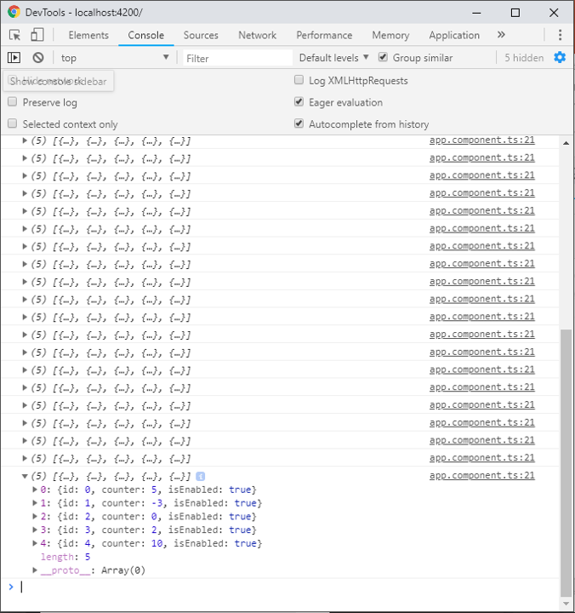
Task: Switch to the Elements tab
Action: coord(88,35)
